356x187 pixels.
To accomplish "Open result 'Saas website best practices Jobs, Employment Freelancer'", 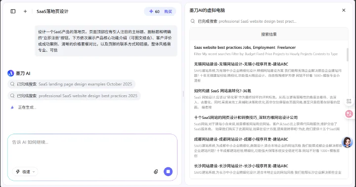I will pyautogui.click(x=245, y=47).
